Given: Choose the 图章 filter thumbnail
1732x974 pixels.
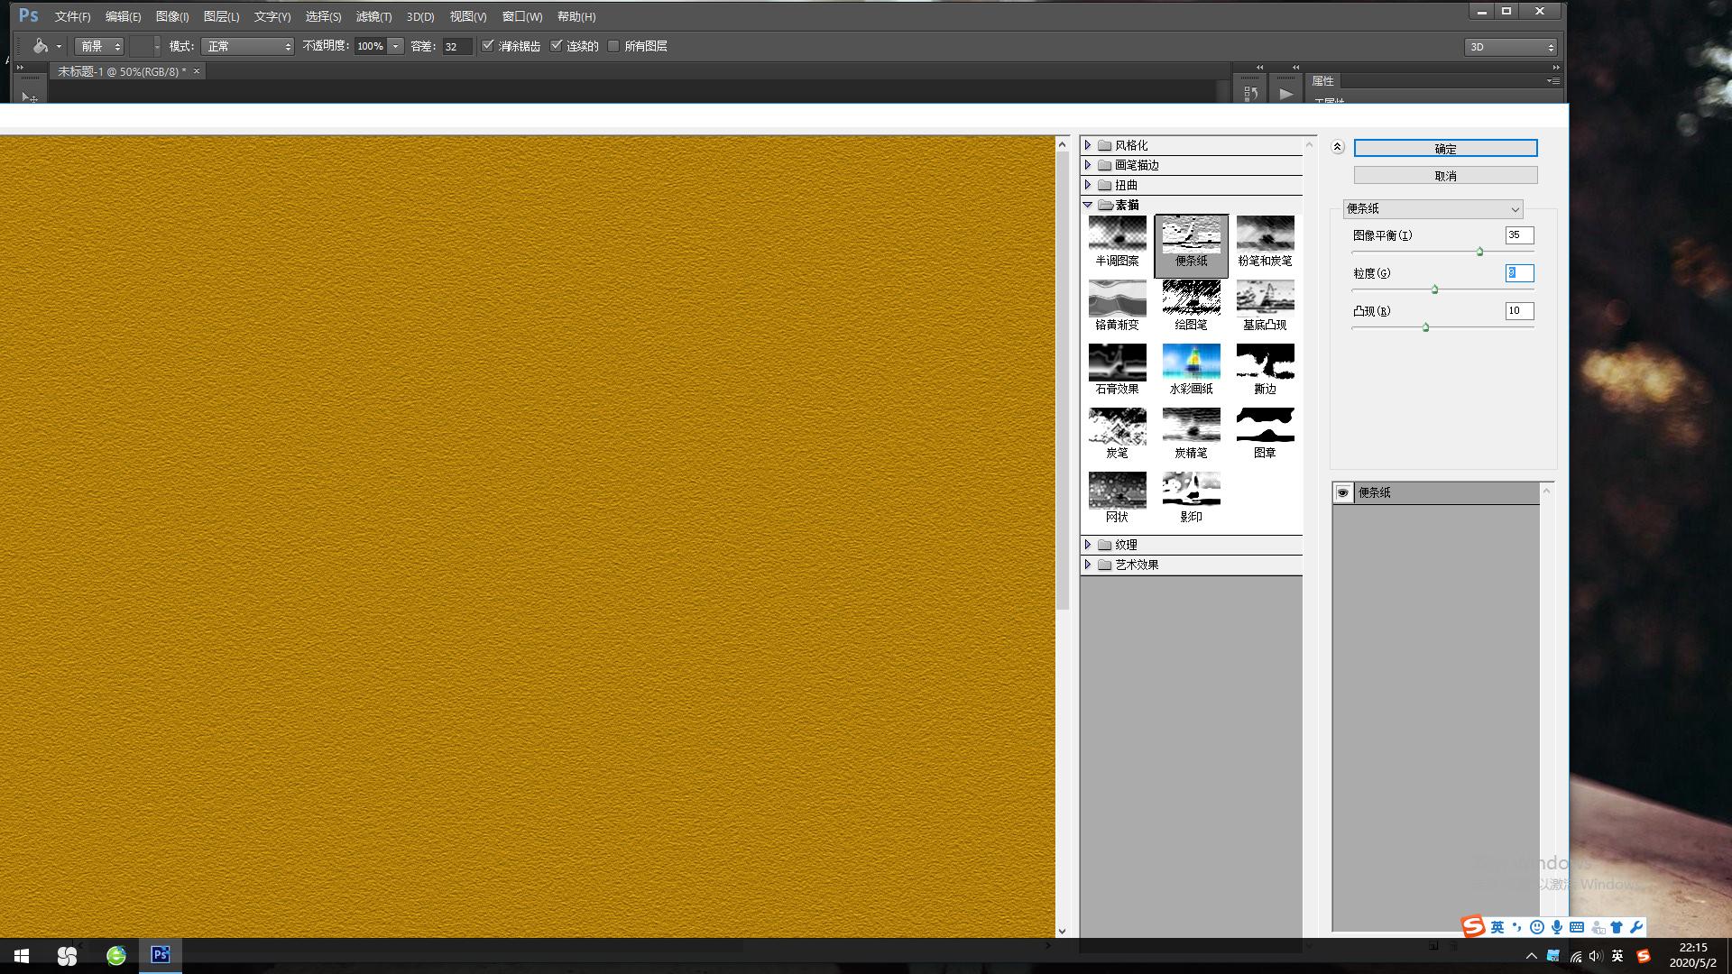Looking at the screenshot, I should tap(1265, 427).
